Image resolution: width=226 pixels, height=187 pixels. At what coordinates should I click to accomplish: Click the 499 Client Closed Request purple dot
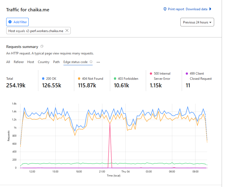(187, 73)
